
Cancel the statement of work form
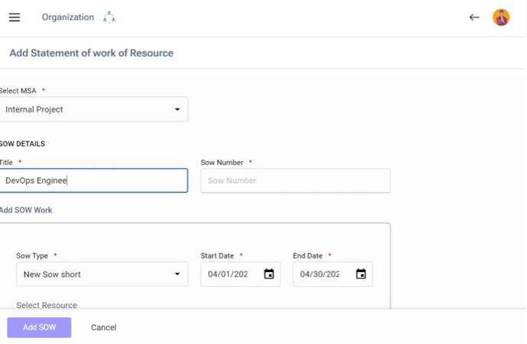104,327
